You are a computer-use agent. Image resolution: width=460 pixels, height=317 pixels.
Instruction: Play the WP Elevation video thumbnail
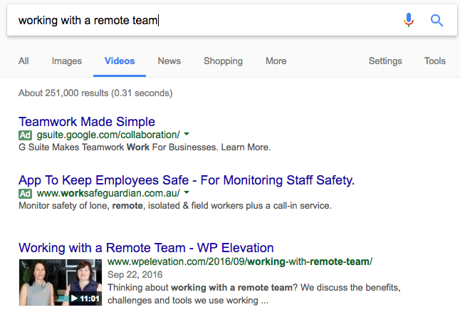point(61,282)
